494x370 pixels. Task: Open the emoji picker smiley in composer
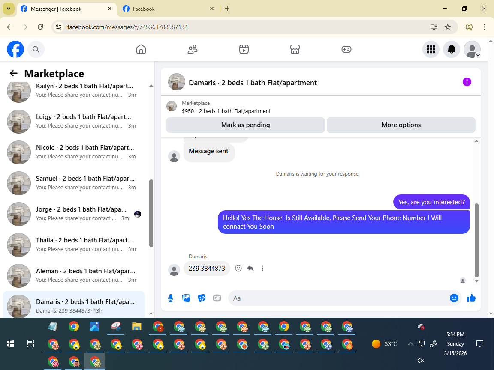point(454,298)
